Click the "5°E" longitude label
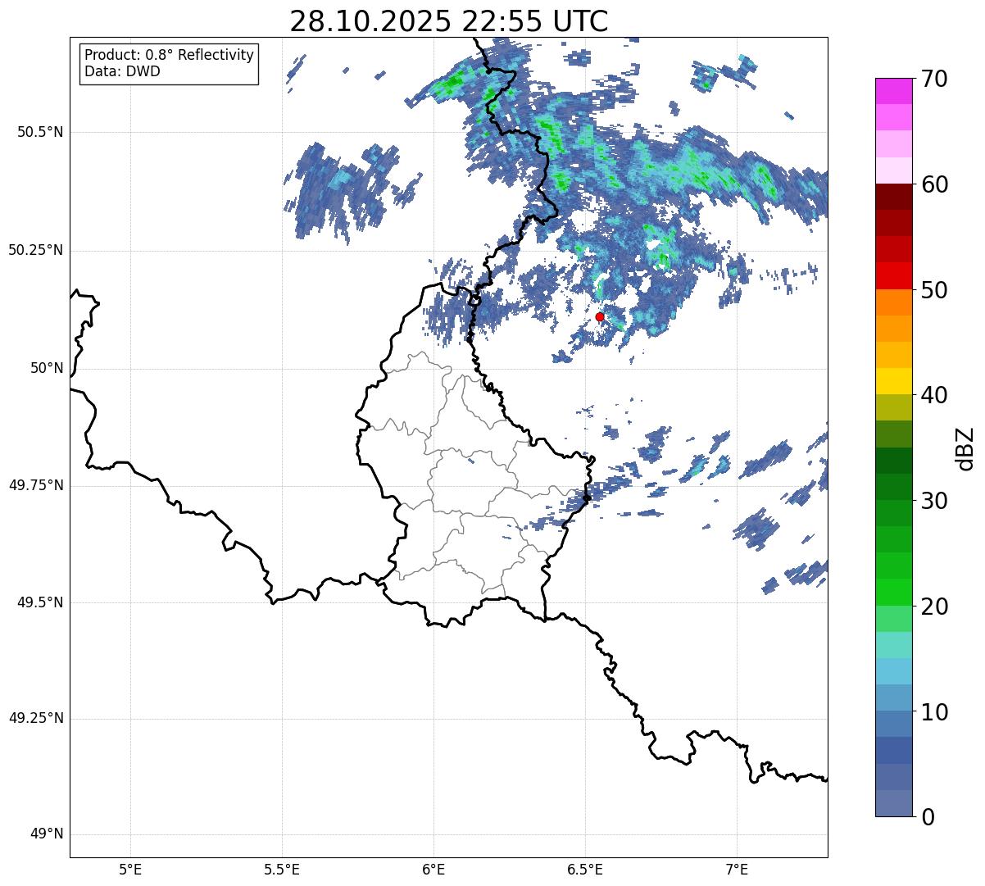 130,870
